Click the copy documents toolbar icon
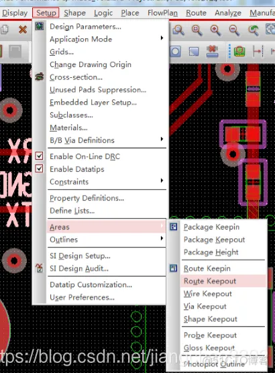 (x=5, y=30)
